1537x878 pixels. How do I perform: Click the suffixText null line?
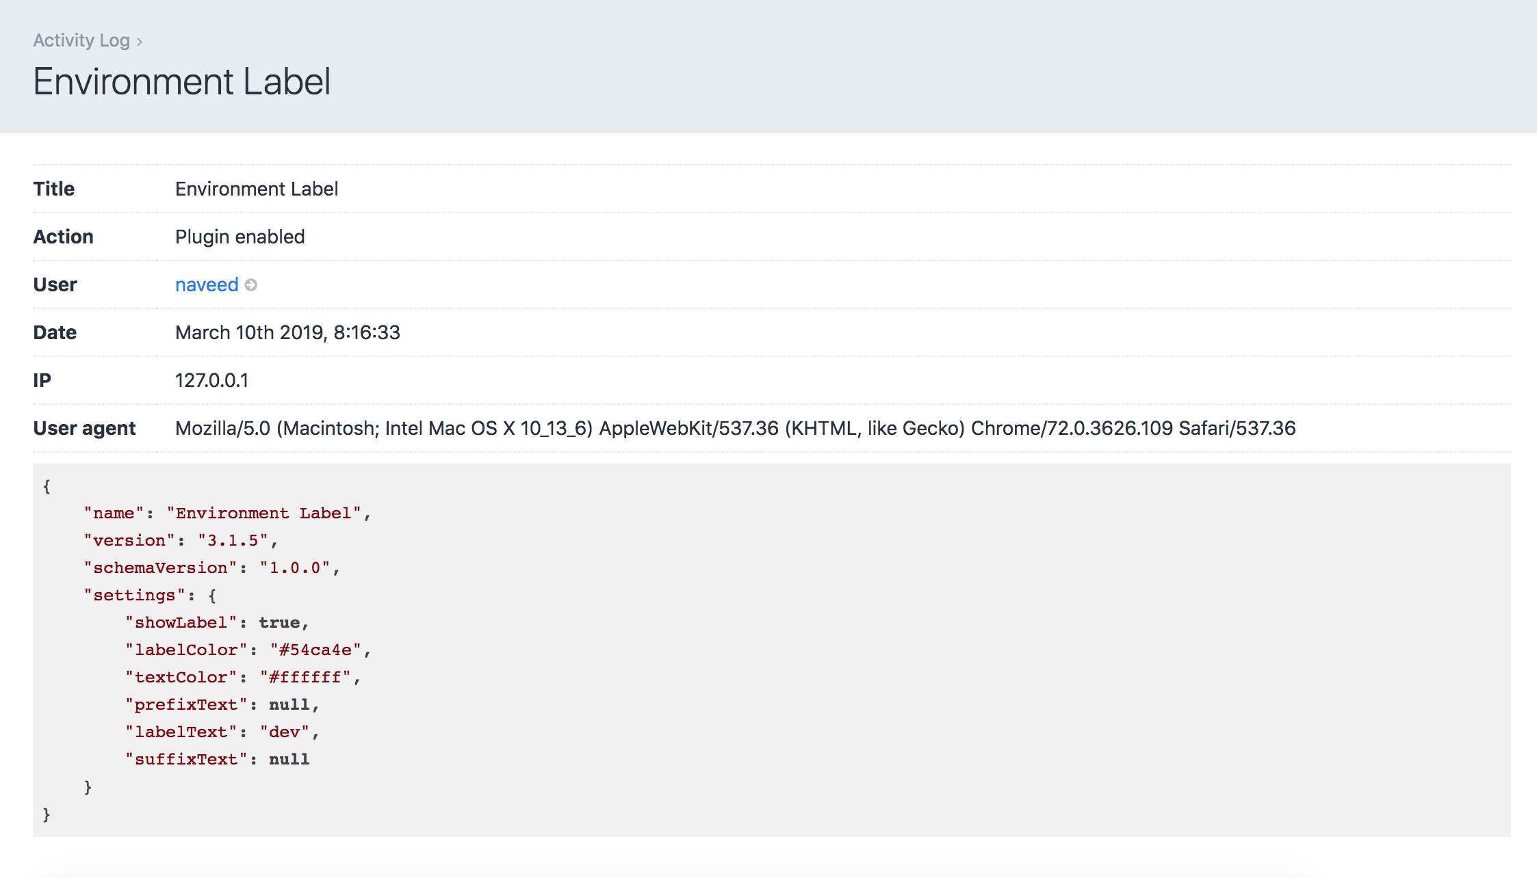[x=217, y=760]
